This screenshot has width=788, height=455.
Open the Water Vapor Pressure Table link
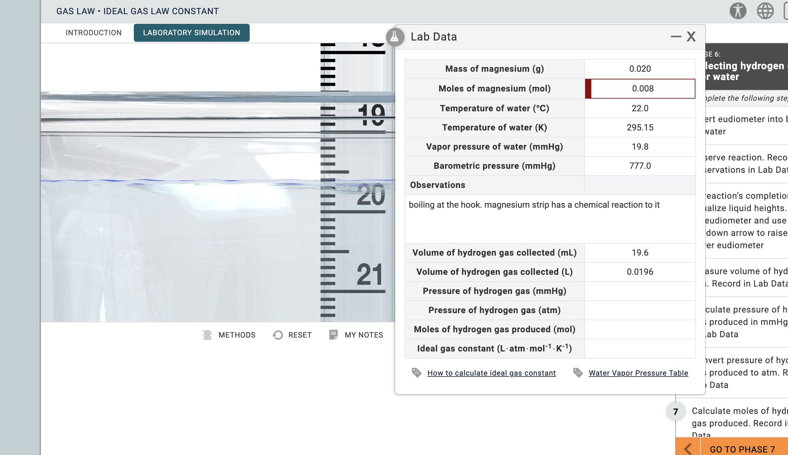(x=638, y=373)
